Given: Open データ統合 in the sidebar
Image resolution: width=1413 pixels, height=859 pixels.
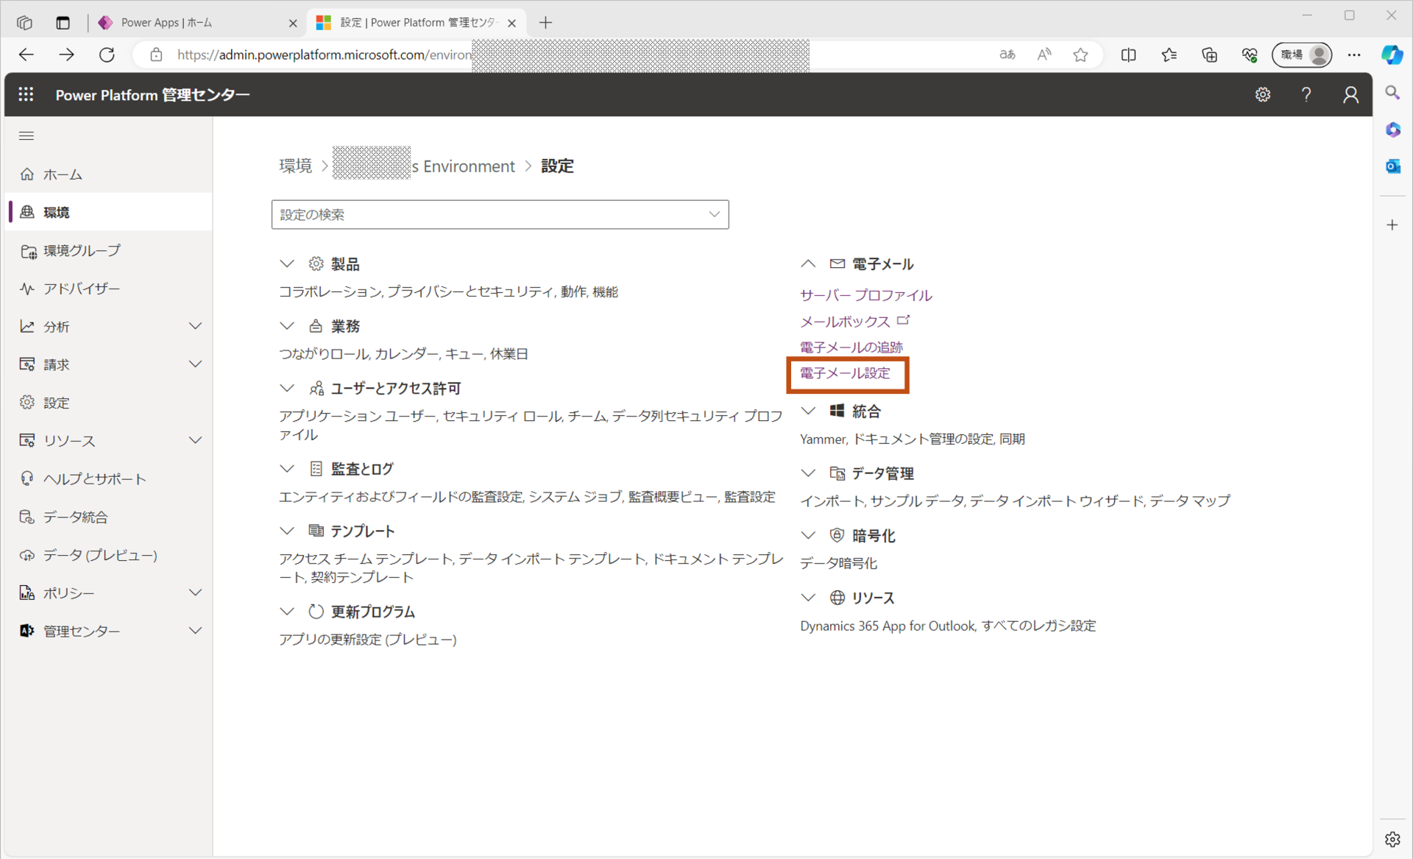Looking at the screenshot, I should (x=109, y=517).
